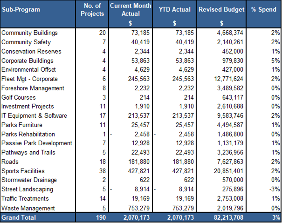The height and width of the screenshot is (223, 282).
Task: Select the 3,236,956 revised budget value
Action: click(x=230, y=152)
